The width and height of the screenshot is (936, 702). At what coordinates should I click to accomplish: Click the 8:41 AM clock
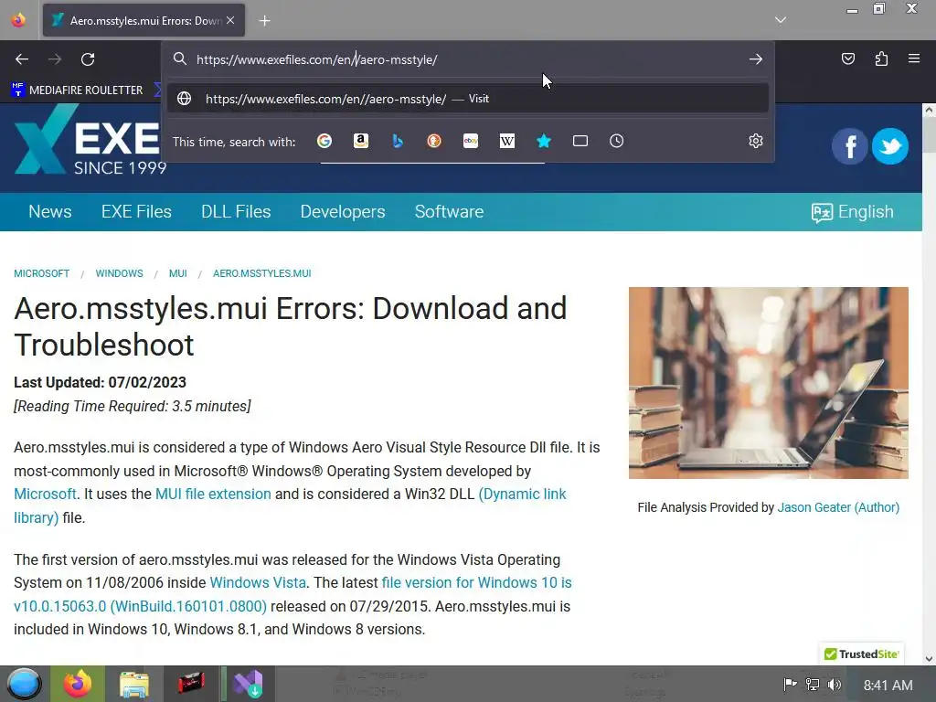point(888,686)
